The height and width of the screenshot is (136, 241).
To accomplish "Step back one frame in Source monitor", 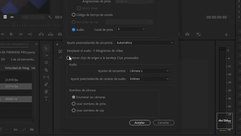I will point(2,34).
